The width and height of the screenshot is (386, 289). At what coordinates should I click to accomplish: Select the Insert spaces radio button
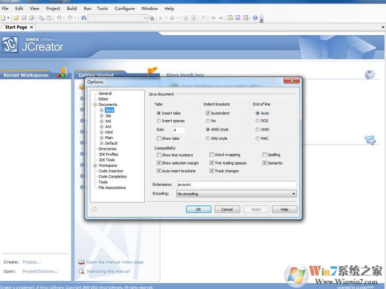point(159,121)
